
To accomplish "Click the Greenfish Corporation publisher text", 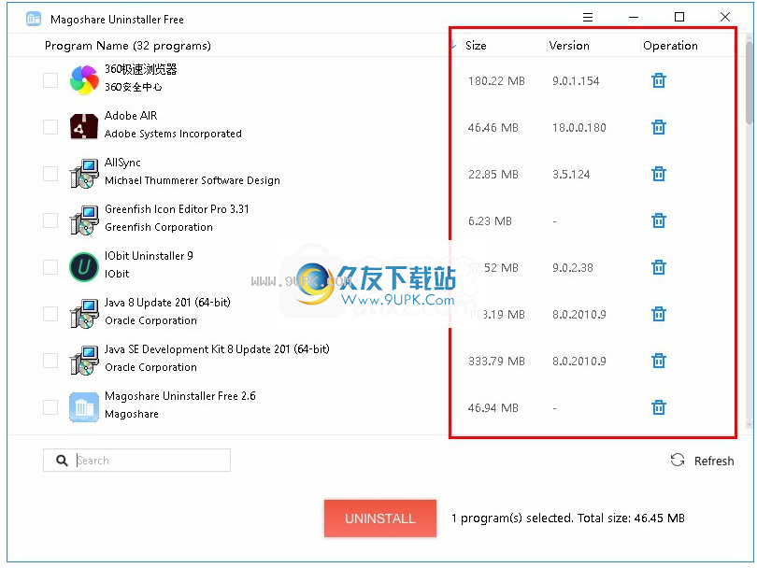I will 158,227.
